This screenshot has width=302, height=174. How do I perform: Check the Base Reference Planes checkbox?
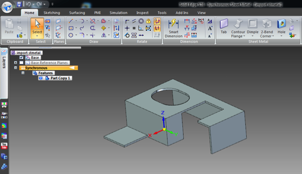coord(22,63)
